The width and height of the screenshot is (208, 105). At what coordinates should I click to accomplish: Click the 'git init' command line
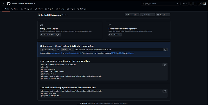[44, 67]
